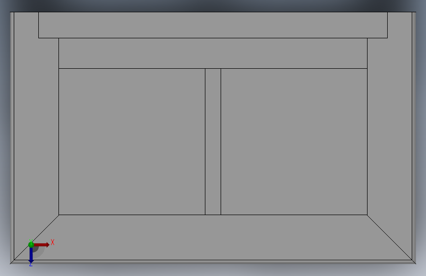Image resolution: width=426 pixels, height=276 pixels.
Task: Pick the horizontal edge under the top rectangle
Action: pos(213,38)
